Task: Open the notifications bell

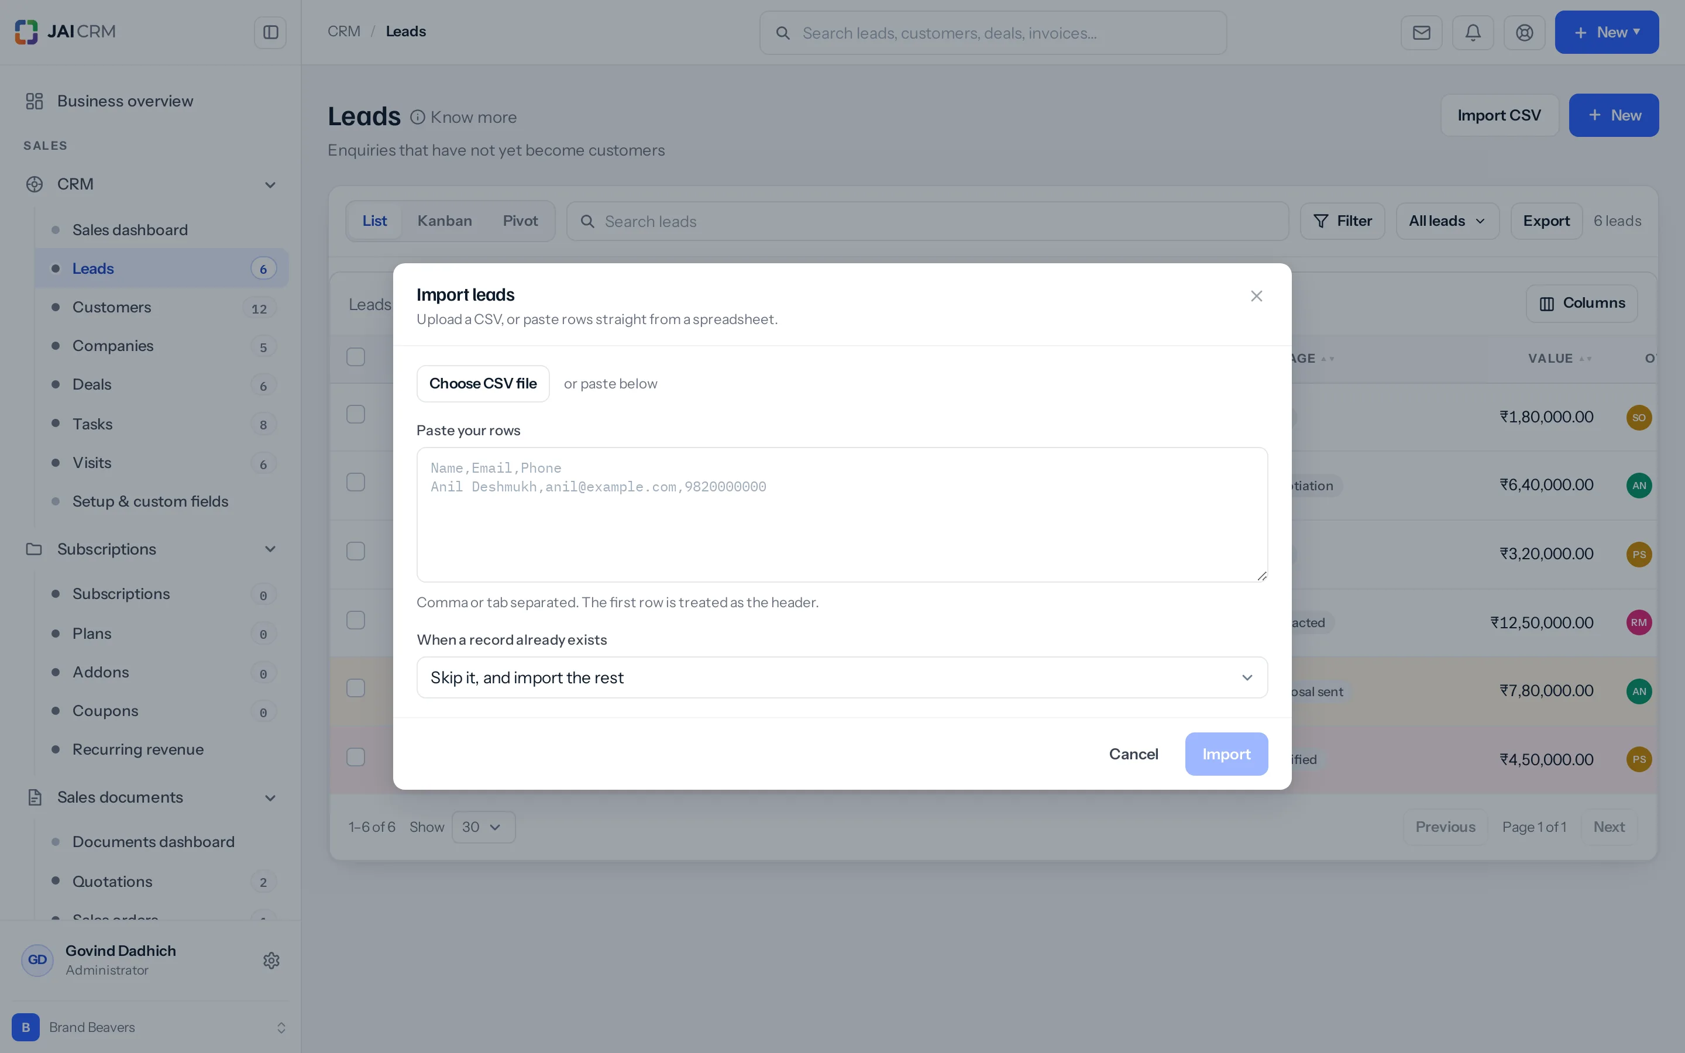Action: pyautogui.click(x=1473, y=32)
